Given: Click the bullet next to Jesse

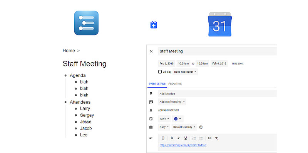Looking at the screenshot, I should [x=76, y=122].
